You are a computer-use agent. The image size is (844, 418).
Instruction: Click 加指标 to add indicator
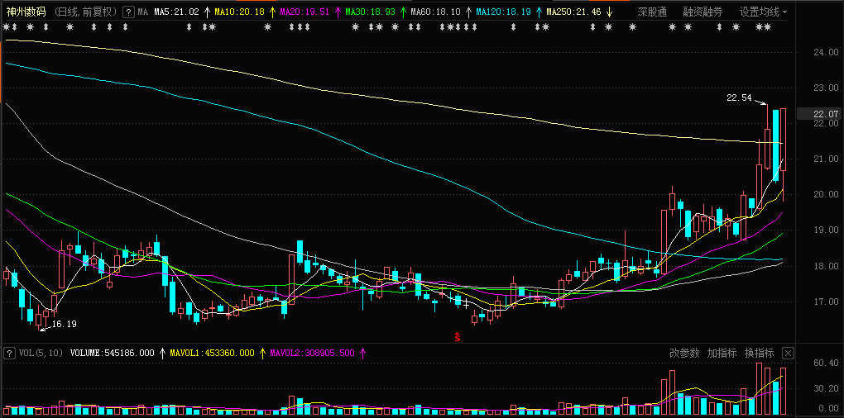point(722,353)
